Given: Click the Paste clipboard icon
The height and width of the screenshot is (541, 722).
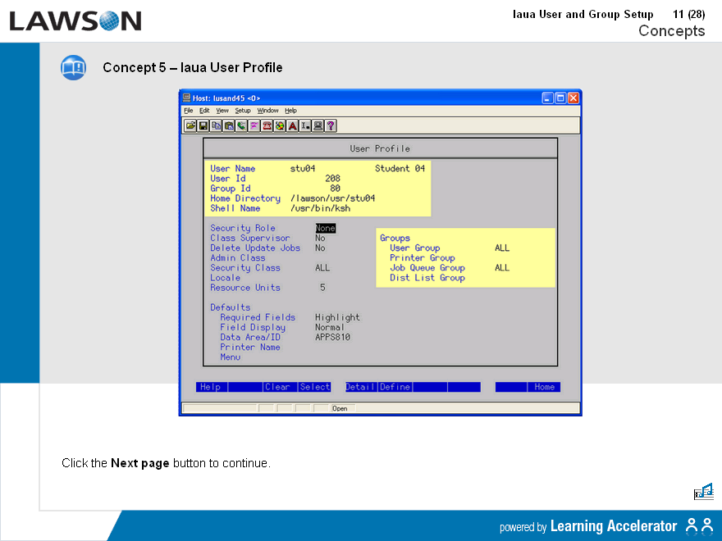Looking at the screenshot, I should [228, 125].
